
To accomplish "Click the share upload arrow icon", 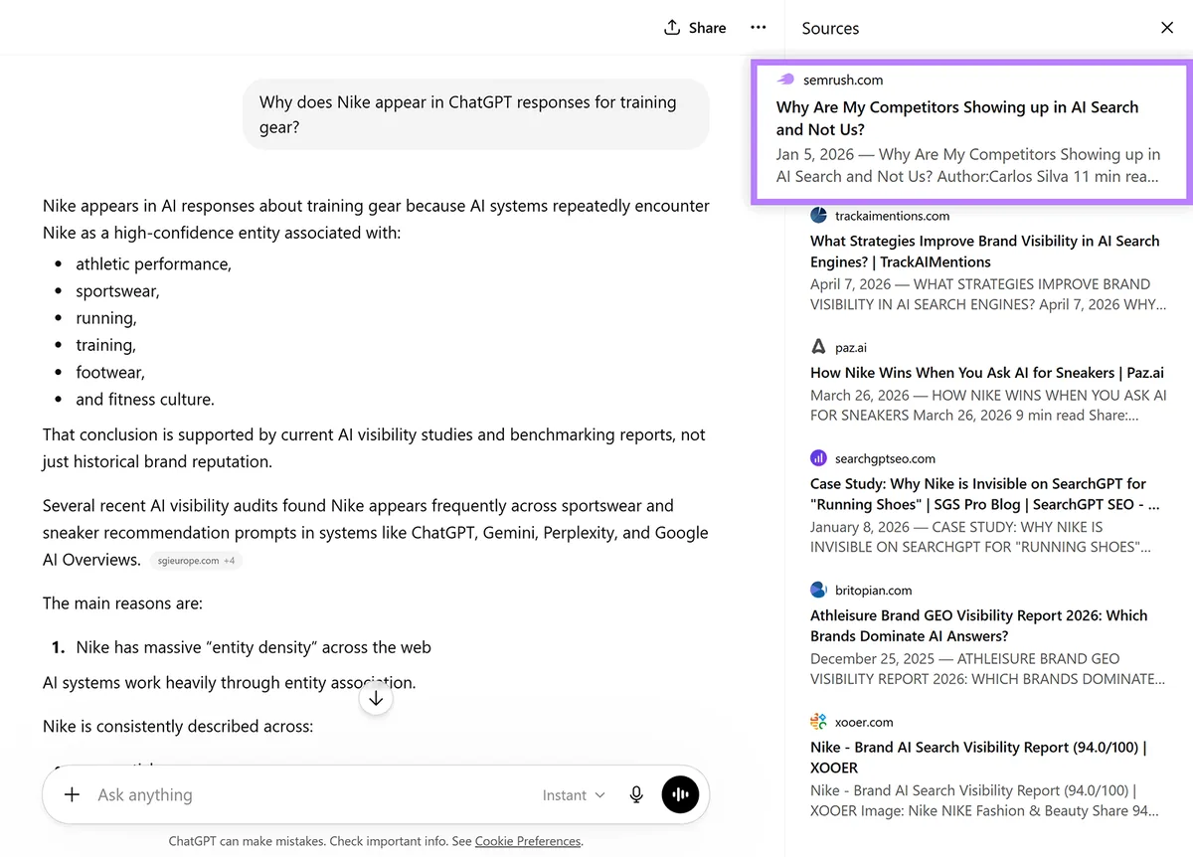I will (672, 28).
